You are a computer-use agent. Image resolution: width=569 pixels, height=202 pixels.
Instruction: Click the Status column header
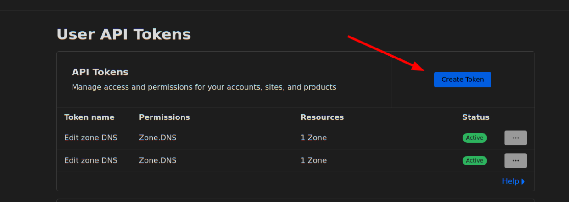475,117
